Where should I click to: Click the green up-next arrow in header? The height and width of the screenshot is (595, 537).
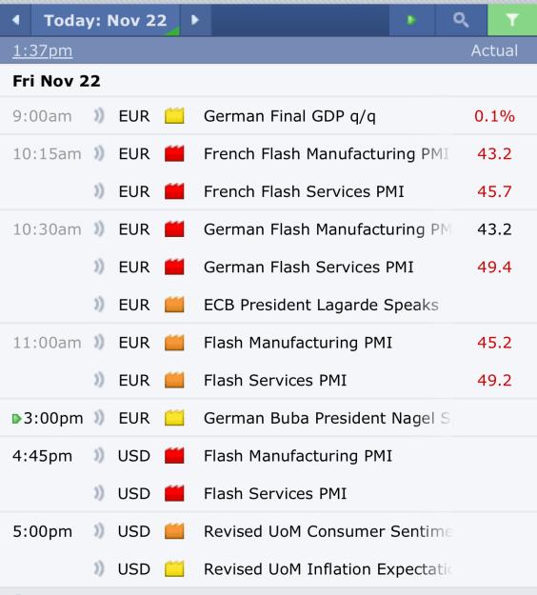(411, 20)
